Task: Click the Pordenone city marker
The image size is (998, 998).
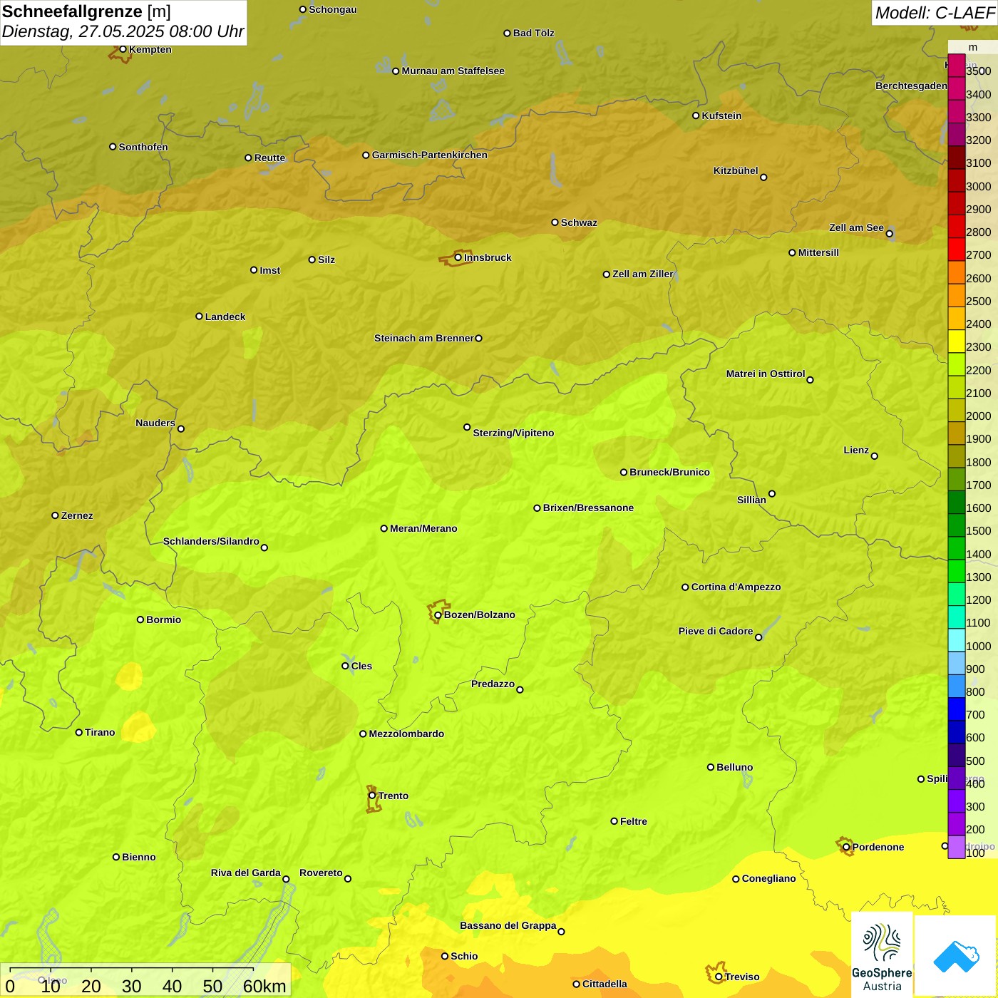Action: coord(846,847)
